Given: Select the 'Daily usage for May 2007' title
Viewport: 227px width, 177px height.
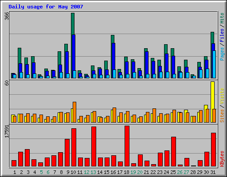Looking at the screenshot, I should pyautogui.click(x=46, y=7).
